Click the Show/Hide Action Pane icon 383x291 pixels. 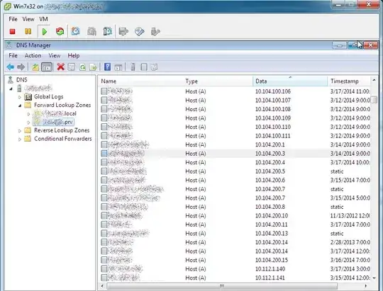pyautogui.click(x=118, y=67)
